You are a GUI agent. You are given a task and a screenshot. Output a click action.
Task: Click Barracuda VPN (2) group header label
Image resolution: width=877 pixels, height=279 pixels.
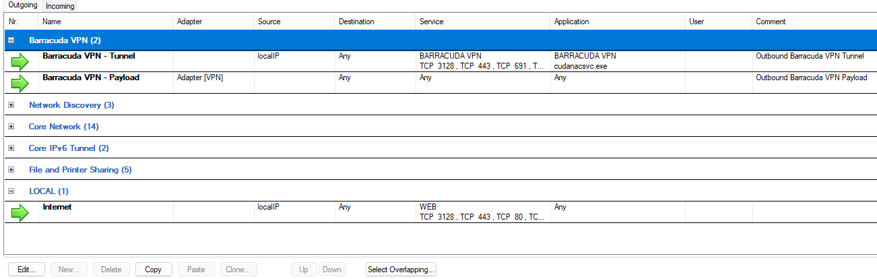point(65,40)
